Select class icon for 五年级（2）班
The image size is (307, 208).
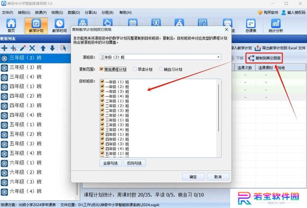click(x=4, y=135)
